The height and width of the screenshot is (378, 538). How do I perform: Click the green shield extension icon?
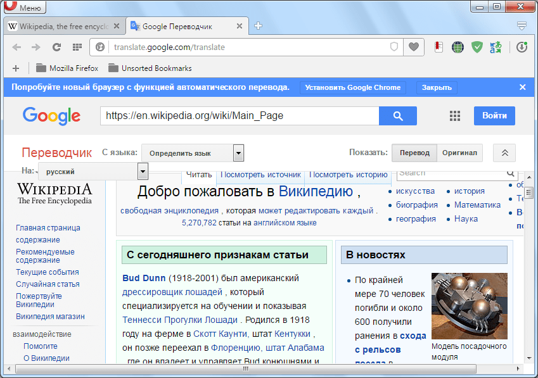pos(477,47)
